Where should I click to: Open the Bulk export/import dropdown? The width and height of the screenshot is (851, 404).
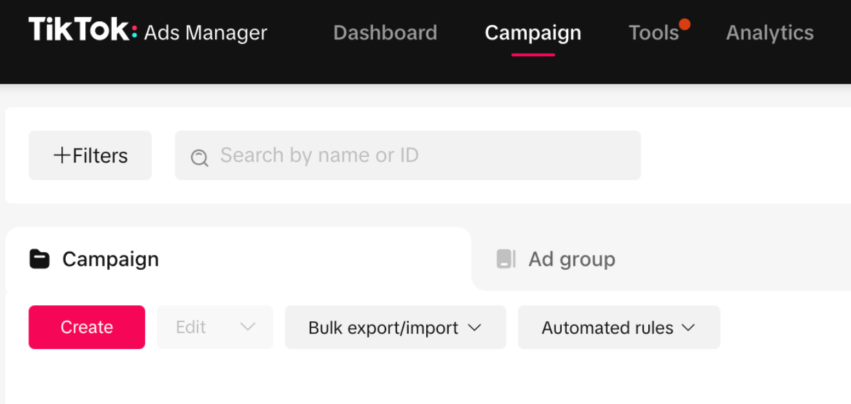click(x=395, y=327)
